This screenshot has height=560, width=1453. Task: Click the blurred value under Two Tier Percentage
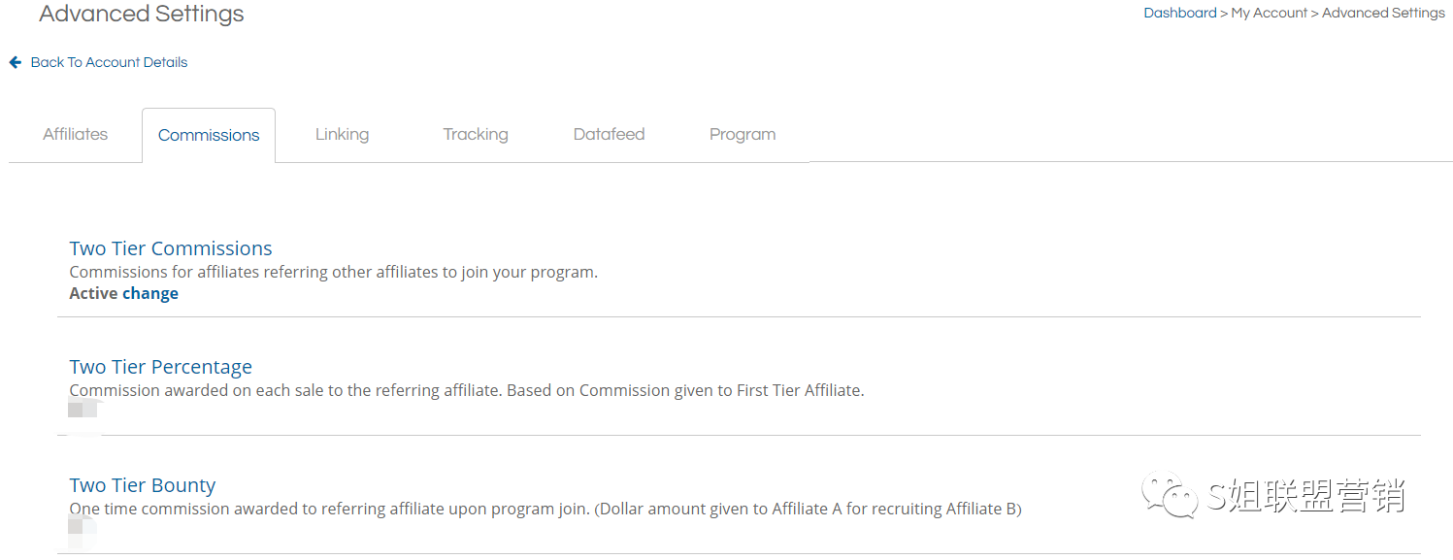click(84, 411)
